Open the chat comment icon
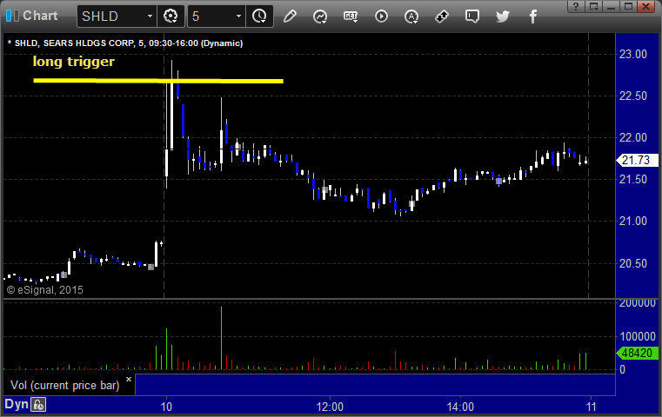 [472, 17]
